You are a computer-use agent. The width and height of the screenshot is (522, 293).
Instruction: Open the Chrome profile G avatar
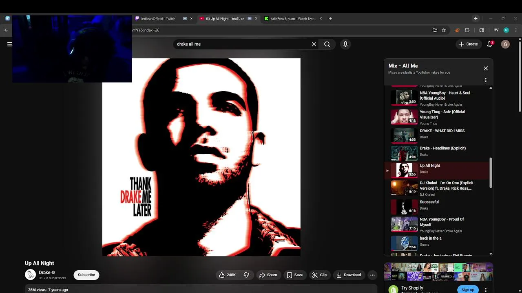[506, 30]
